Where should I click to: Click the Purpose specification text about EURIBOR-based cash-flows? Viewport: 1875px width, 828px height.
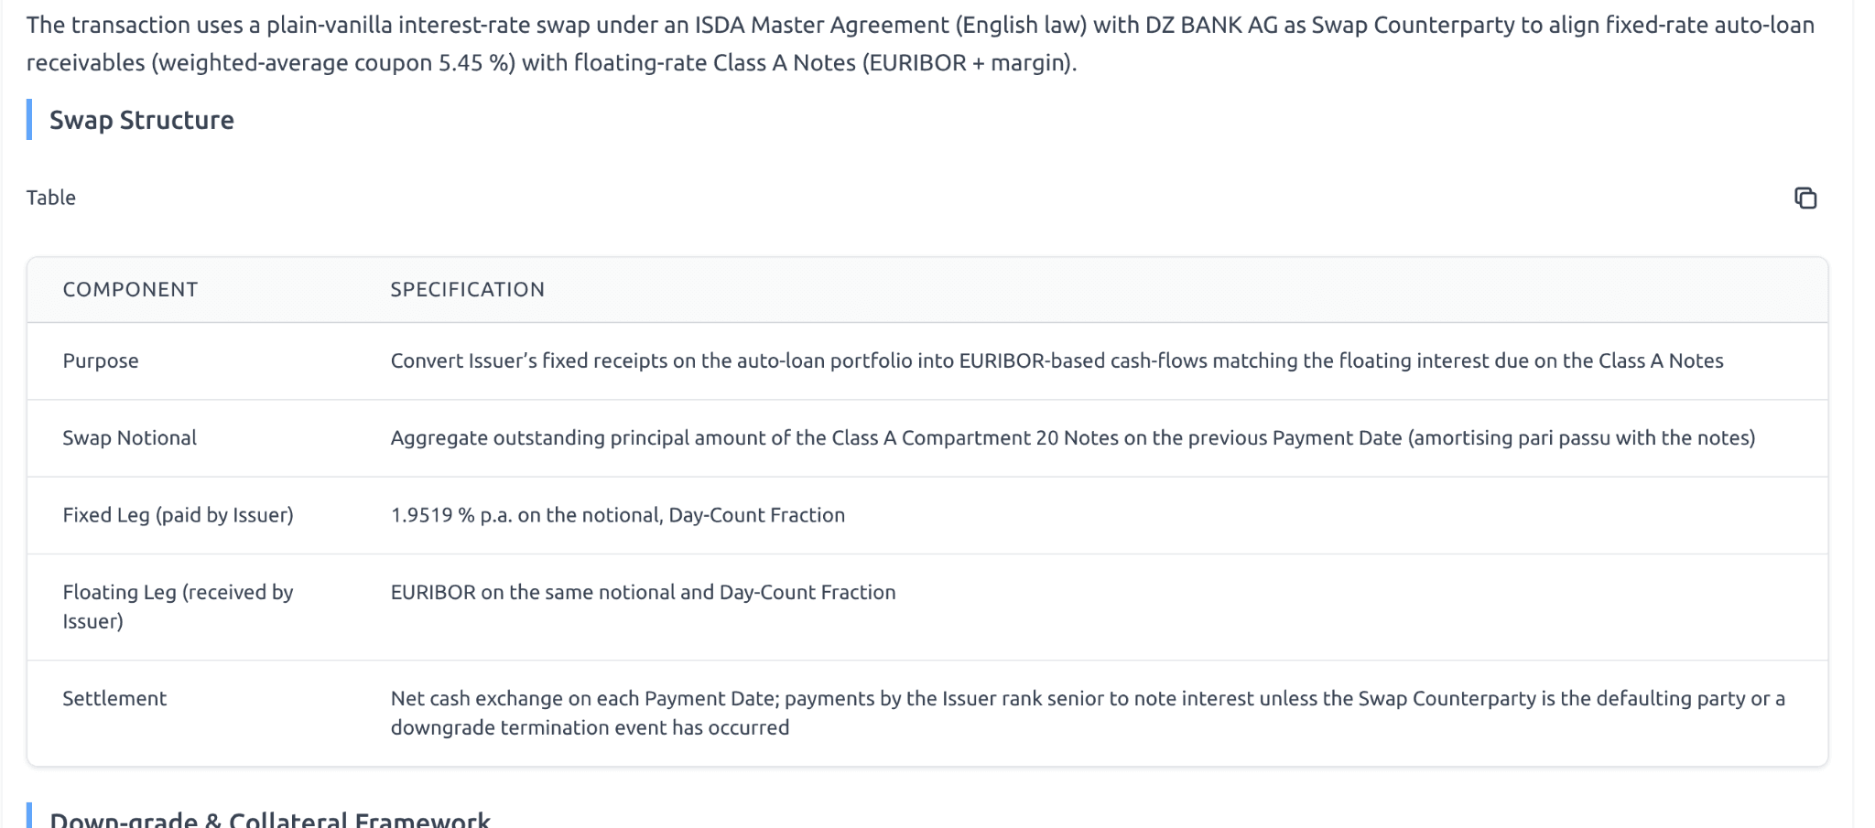1057,360
